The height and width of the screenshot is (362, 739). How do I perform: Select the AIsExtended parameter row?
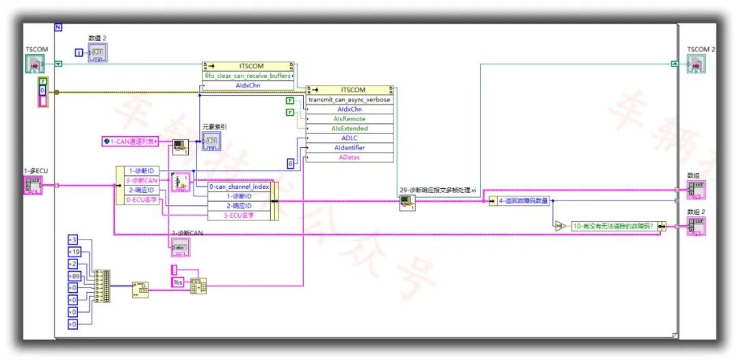350,128
